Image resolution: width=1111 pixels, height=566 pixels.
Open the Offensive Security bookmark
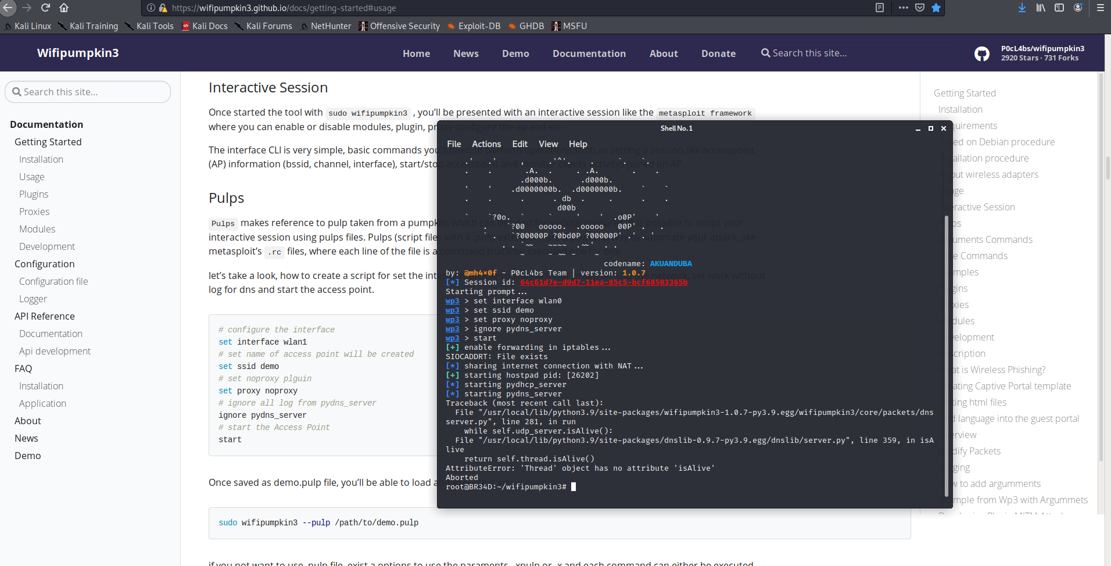pyautogui.click(x=399, y=26)
